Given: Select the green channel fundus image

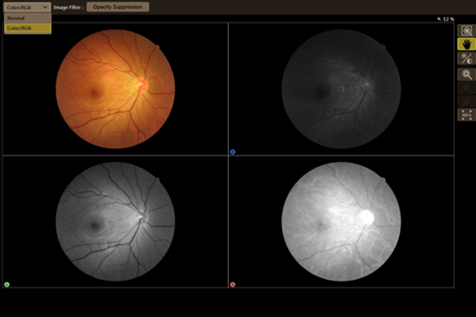Looking at the screenshot, I should click(116, 222).
